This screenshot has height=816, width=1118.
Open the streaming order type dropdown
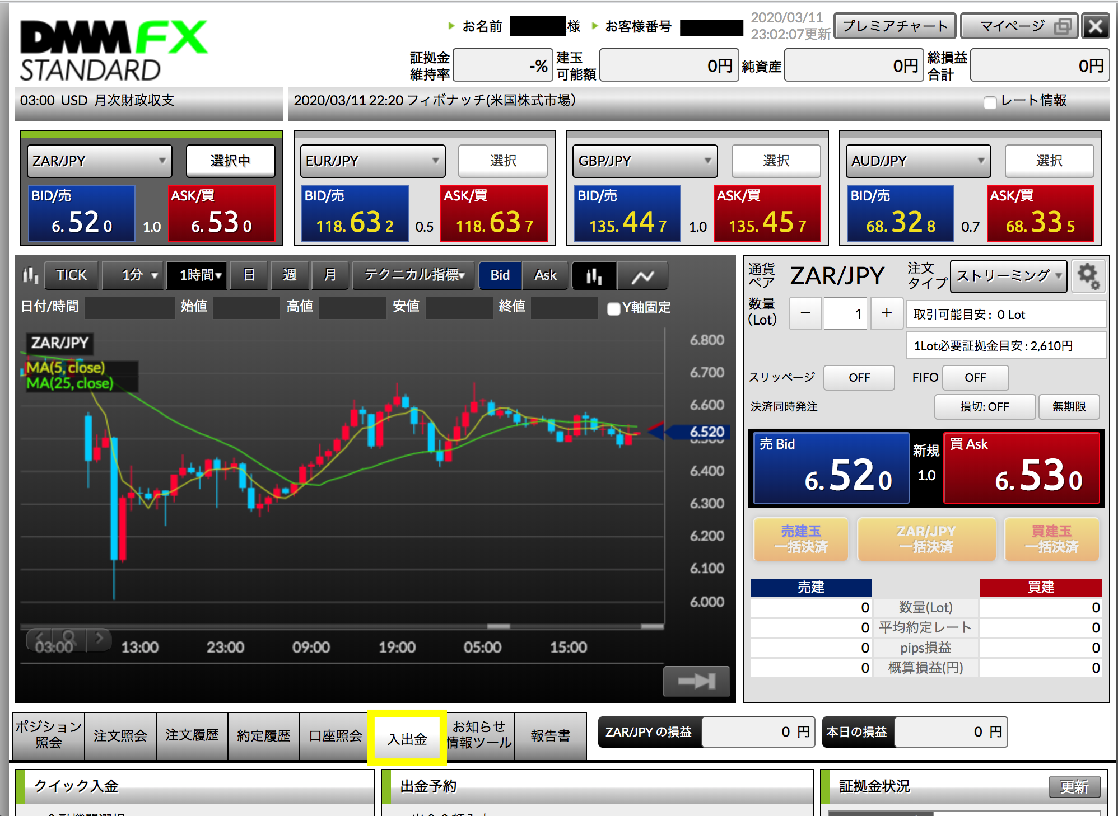coord(1009,276)
